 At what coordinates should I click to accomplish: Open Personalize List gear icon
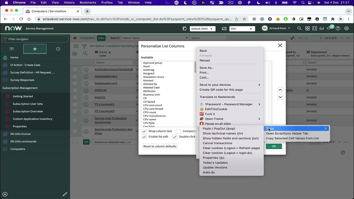(74, 54)
